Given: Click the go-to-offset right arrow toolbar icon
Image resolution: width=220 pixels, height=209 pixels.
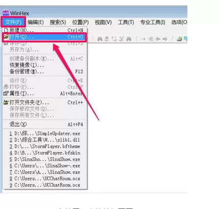Looking at the screenshot, I should (143, 39).
